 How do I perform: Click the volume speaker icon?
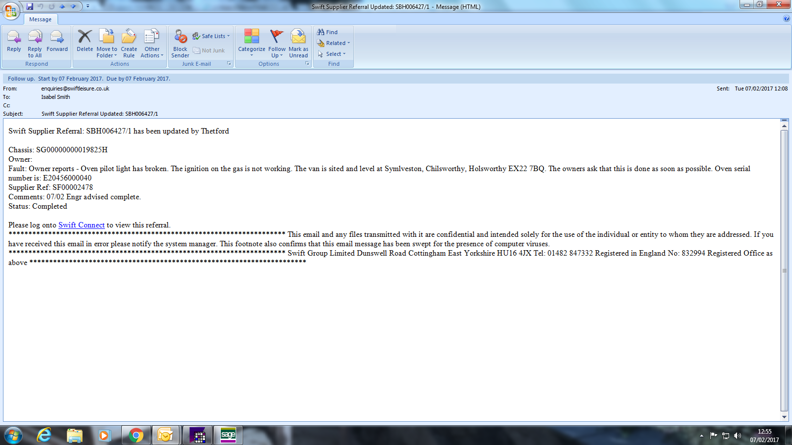click(738, 436)
